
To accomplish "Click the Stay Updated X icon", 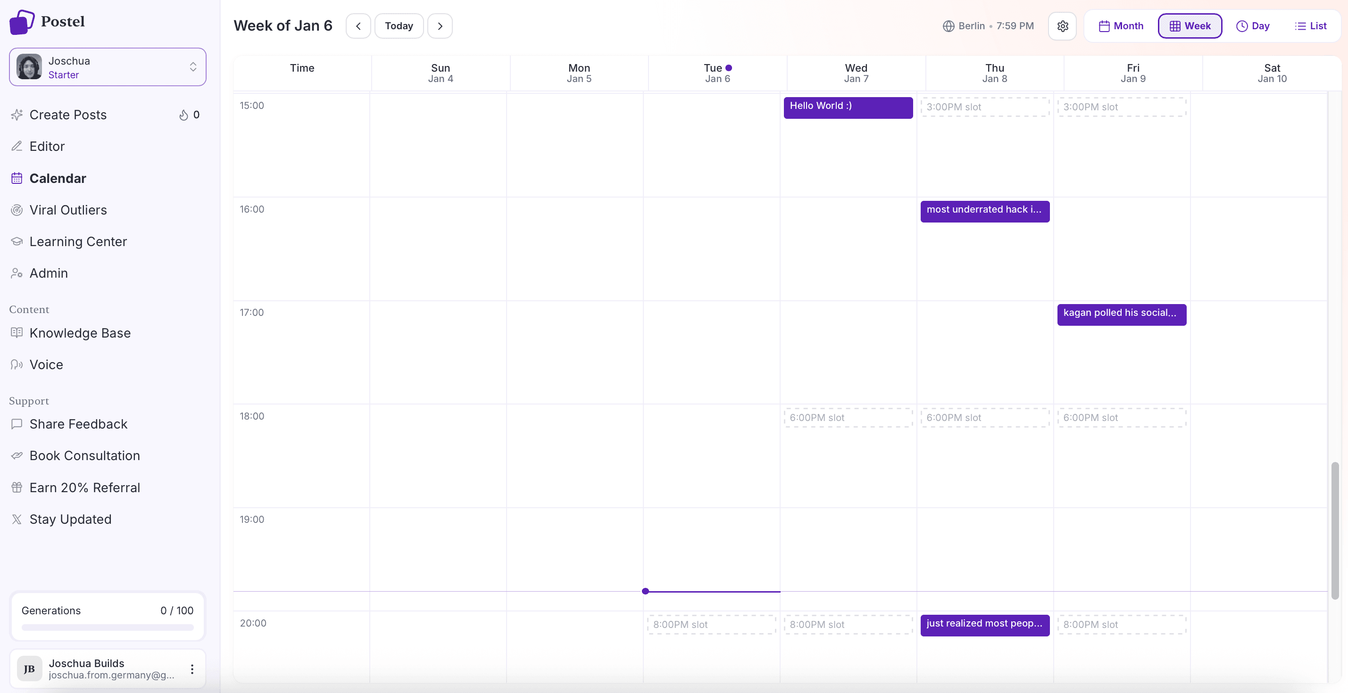I will pos(17,520).
